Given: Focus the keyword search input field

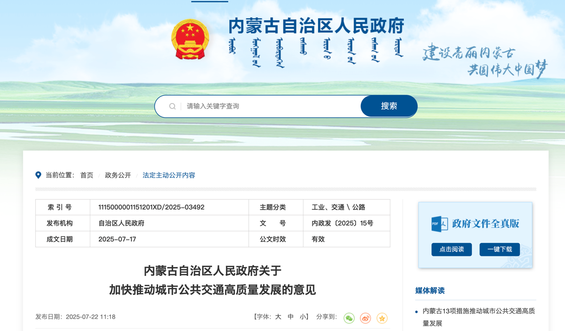Looking at the screenshot, I should click(x=271, y=106).
